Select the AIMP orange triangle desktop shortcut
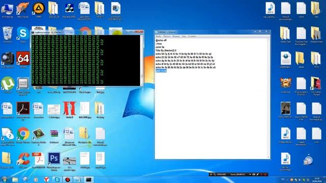 [39, 10]
